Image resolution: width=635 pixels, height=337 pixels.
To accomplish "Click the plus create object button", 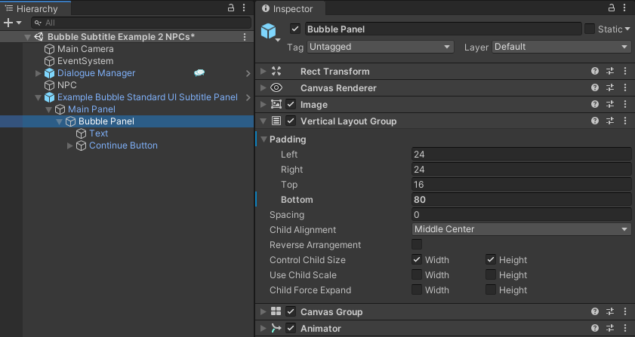I will tap(8, 23).
